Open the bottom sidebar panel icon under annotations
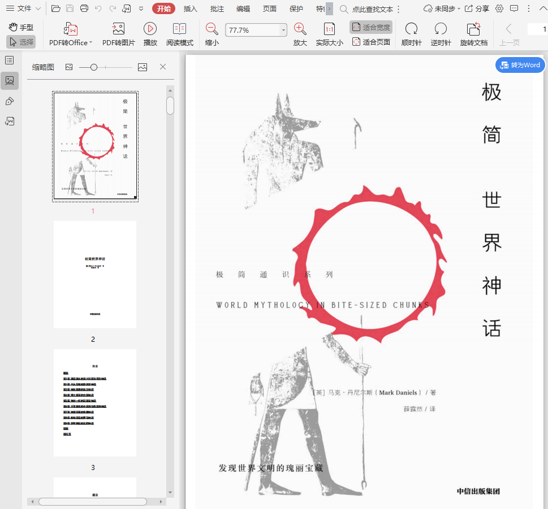The width and height of the screenshot is (548, 509). tap(10, 121)
